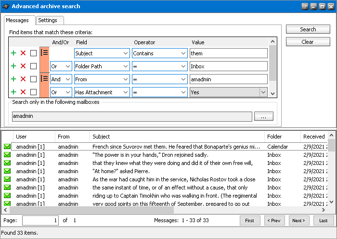Tick the checkbox in the Subject criteria row
This screenshot has height=239, width=337.
(x=33, y=53)
